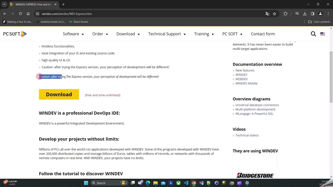Open Task View on the taskbar

(x=133, y=183)
